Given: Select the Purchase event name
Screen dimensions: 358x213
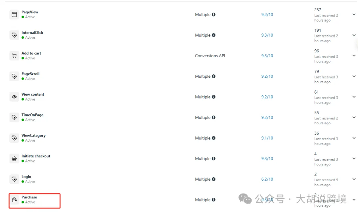Looking at the screenshot, I should [29, 197].
